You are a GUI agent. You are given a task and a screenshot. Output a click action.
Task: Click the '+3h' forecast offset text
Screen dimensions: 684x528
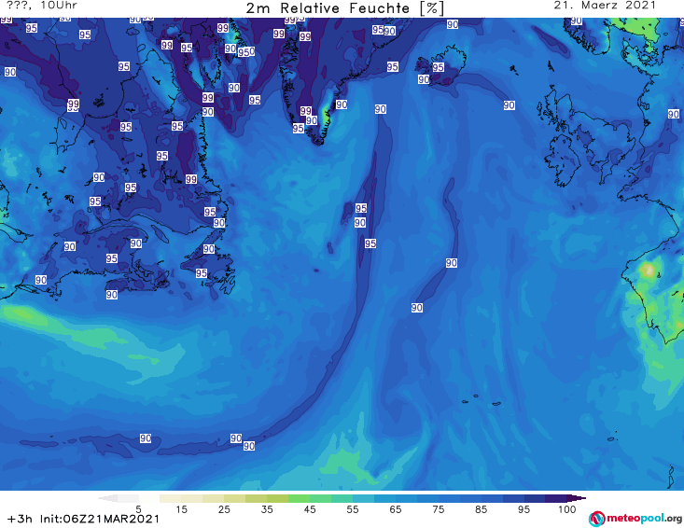click(x=20, y=519)
